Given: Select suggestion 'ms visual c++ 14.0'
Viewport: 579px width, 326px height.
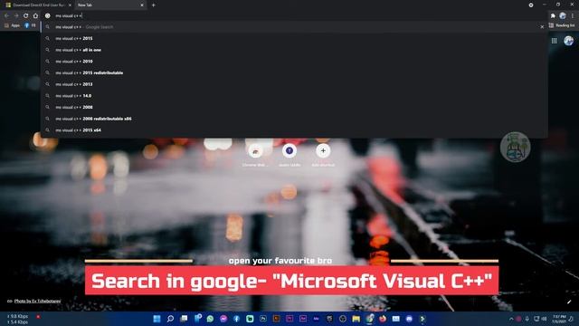Looking at the screenshot, I should (293, 96).
